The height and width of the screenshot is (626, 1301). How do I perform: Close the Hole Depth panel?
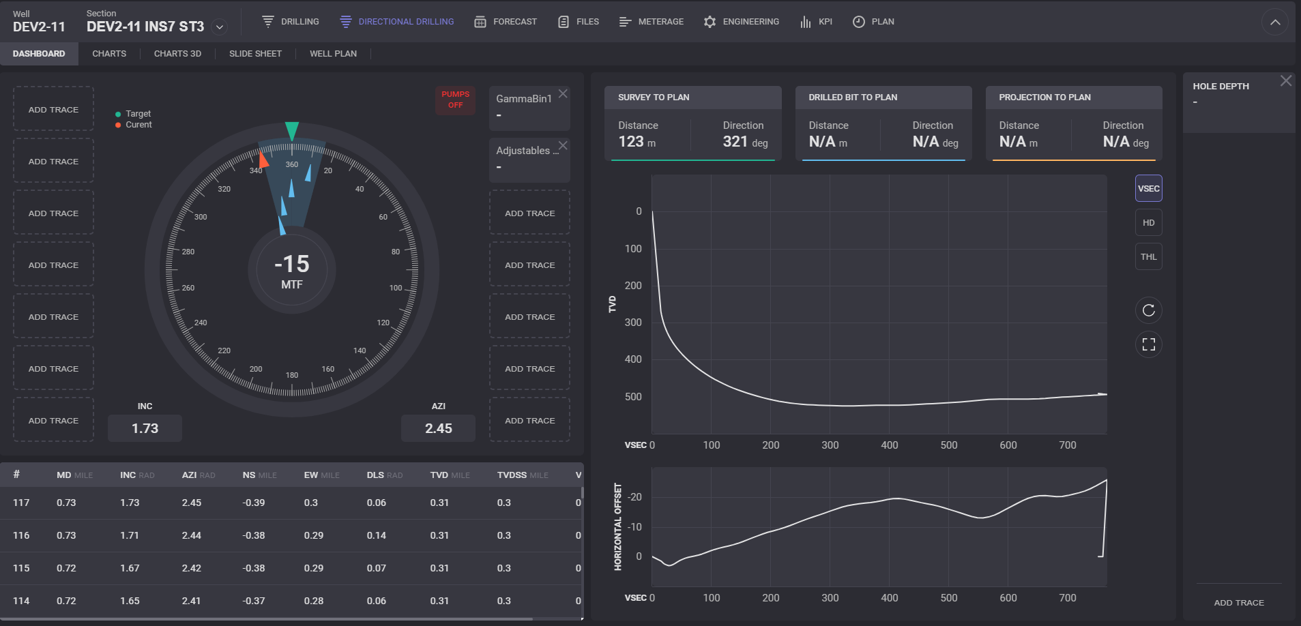coord(1285,81)
